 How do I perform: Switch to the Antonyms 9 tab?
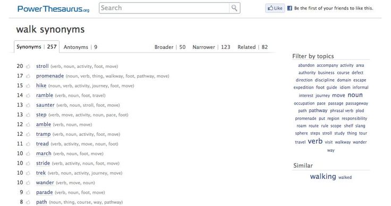point(80,47)
